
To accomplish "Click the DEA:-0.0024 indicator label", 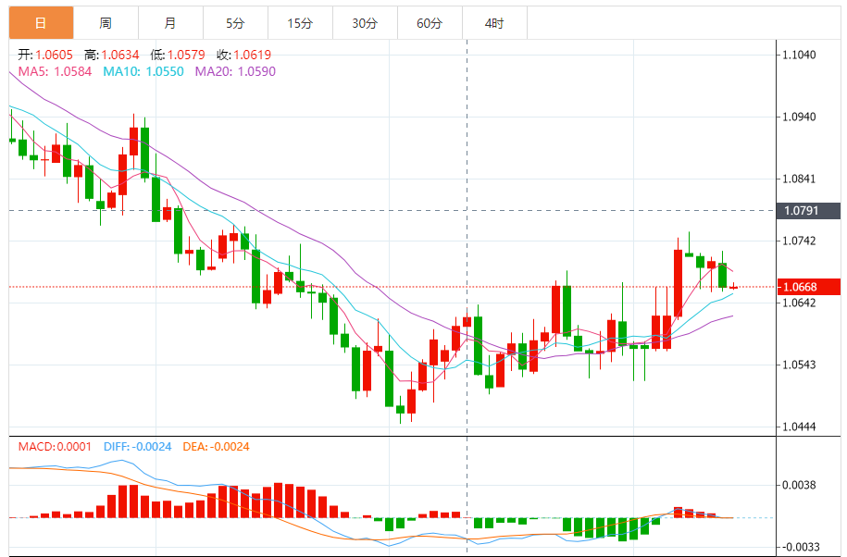I will tap(216, 446).
